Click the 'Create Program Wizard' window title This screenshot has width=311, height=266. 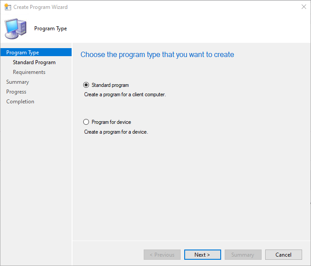(40, 7)
